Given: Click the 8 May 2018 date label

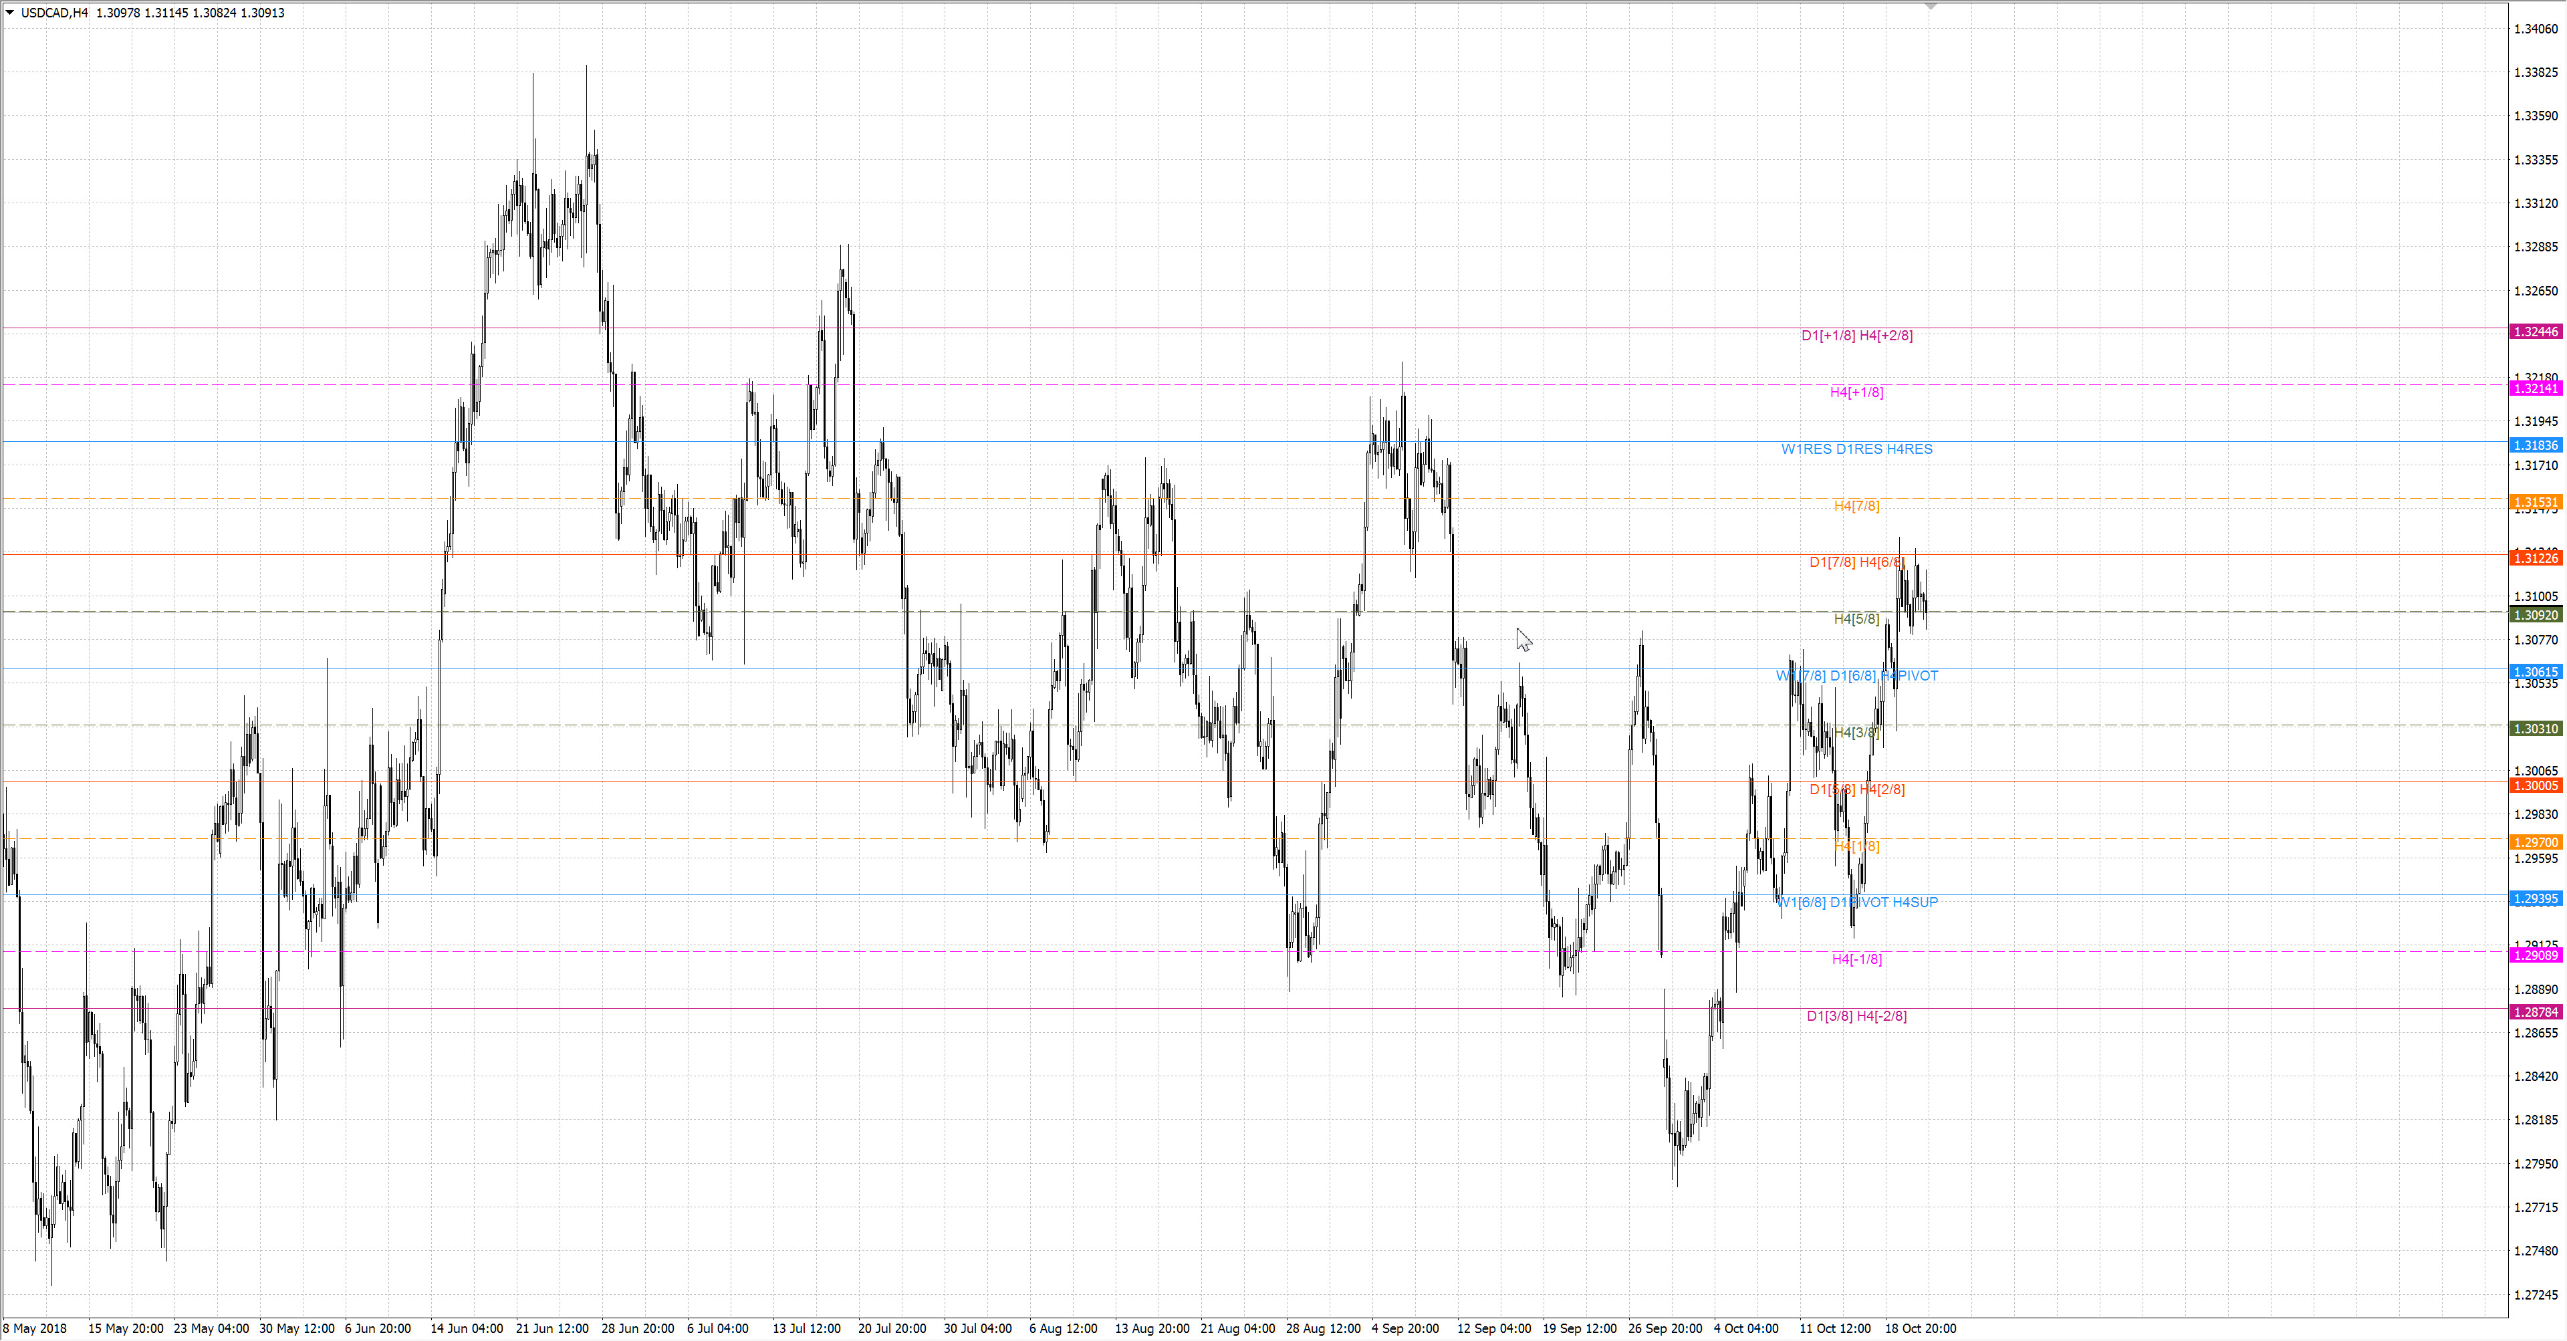Looking at the screenshot, I should [x=35, y=1328].
